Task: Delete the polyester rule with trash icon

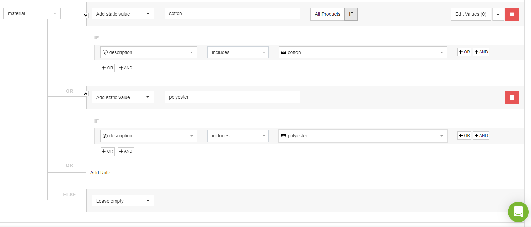Action: click(x=512, y=97)
